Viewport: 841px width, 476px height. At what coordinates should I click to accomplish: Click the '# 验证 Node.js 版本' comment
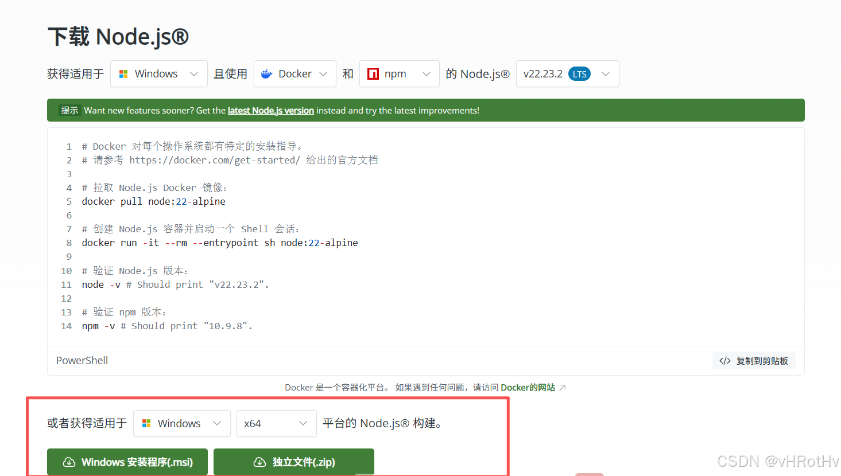tap(135, 271)
